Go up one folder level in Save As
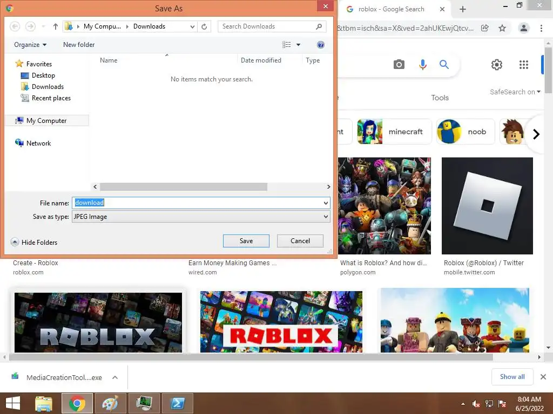 point(56,26)
